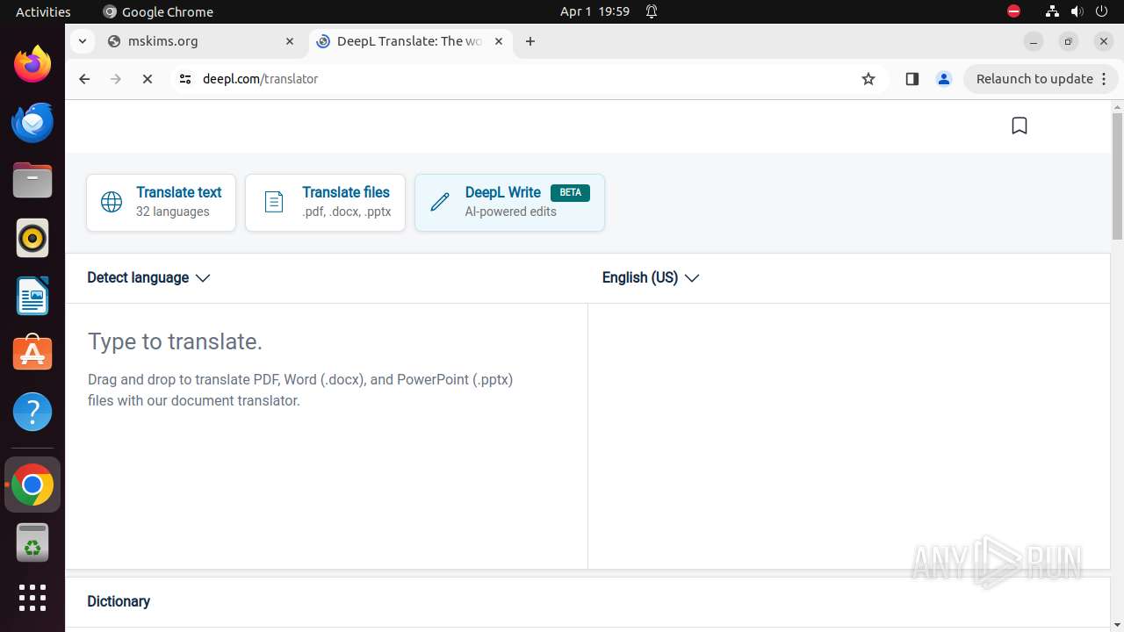Show Applications grid in dock
This screenshot has width=1124, height=632.
(x=32, y=598)
